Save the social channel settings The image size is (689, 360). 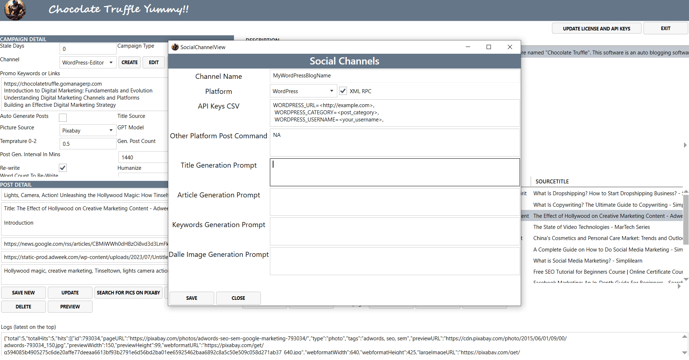click(x=191, y=298)
